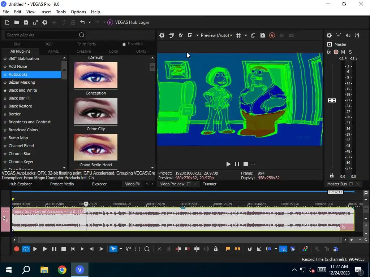Toggle split screen view in preview

pos(190,35)
